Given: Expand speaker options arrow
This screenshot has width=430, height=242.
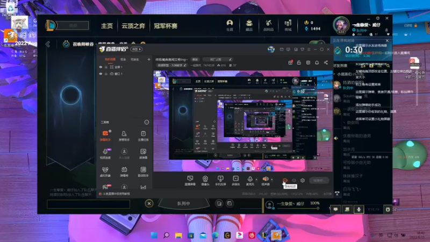Looking at the screenshot, I should (272, 180).
